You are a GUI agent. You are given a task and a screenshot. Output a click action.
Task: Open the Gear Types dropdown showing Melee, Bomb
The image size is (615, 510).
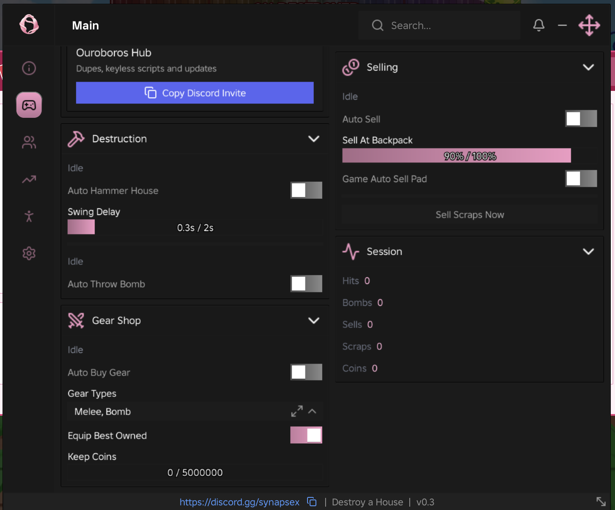[x=195, y=411]
